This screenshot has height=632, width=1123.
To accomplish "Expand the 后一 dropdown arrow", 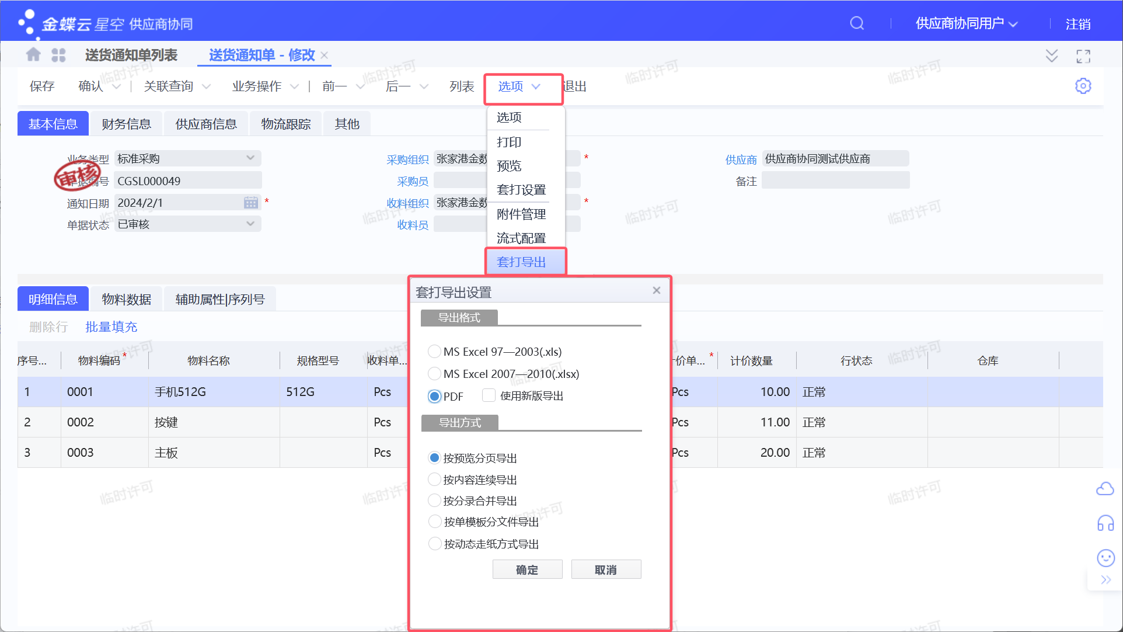I will [x=424, y=86].
